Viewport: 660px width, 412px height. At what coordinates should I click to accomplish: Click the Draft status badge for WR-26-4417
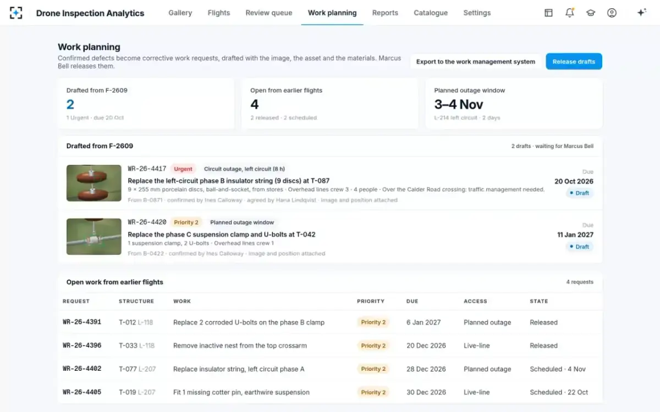(x=580, y=193)
